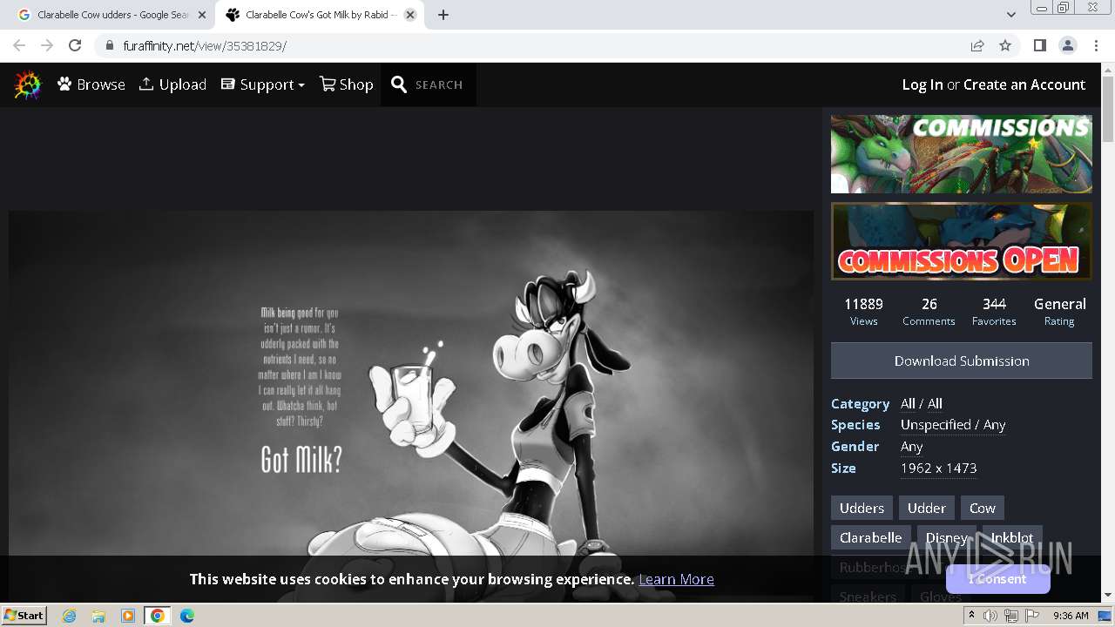
Task: Open the Shop link
Action: coord(347,84)
